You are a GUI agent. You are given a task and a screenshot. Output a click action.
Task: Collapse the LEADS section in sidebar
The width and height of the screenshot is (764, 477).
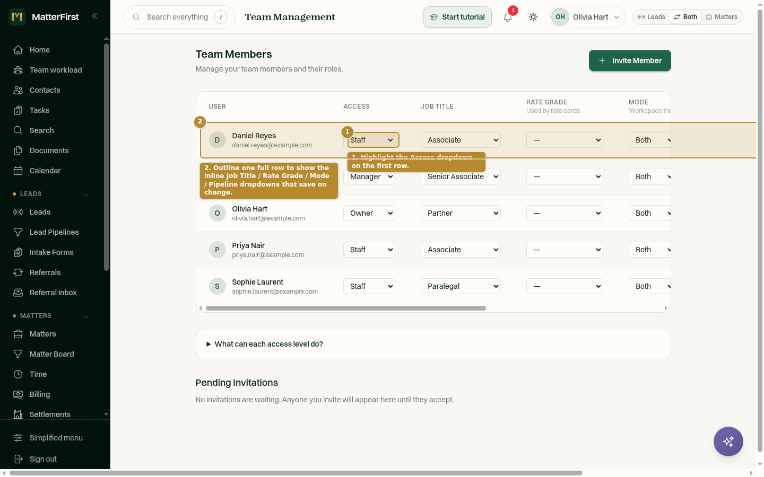point(86,195)
